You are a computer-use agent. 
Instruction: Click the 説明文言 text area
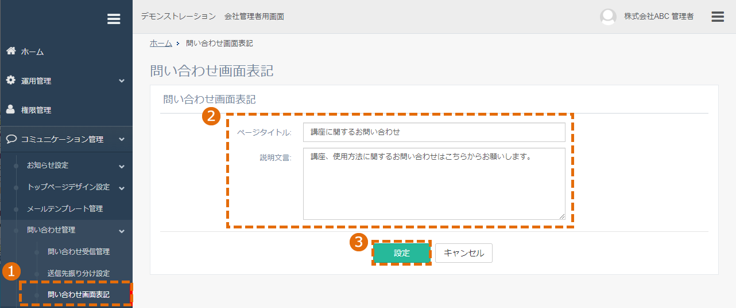pos(434,184)
